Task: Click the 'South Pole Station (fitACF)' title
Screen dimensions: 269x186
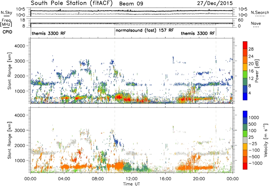Action: point(72,3)
